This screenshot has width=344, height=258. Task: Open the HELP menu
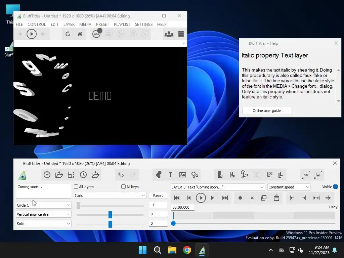coord(162,24)
